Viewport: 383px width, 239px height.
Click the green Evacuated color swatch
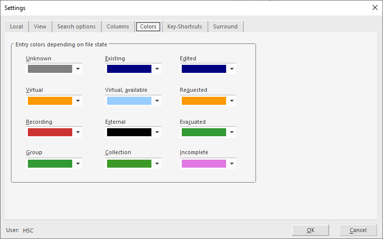204,132
